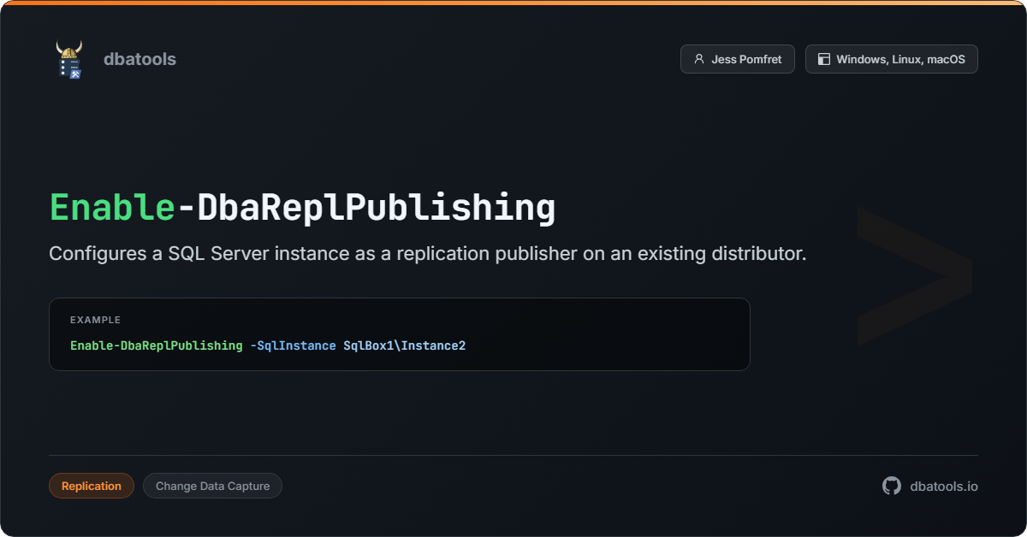The height and width of the screenshot is (537, 1027).
Task: Click the dbatools brand name text
Action: tap(140, 59)
